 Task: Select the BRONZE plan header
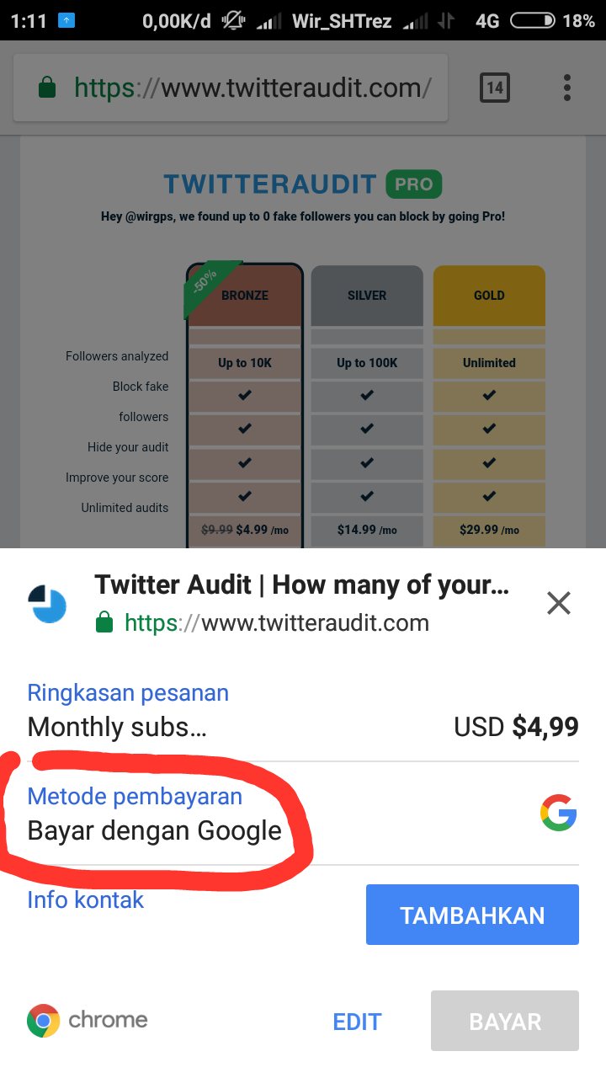[x=245, y=295]
